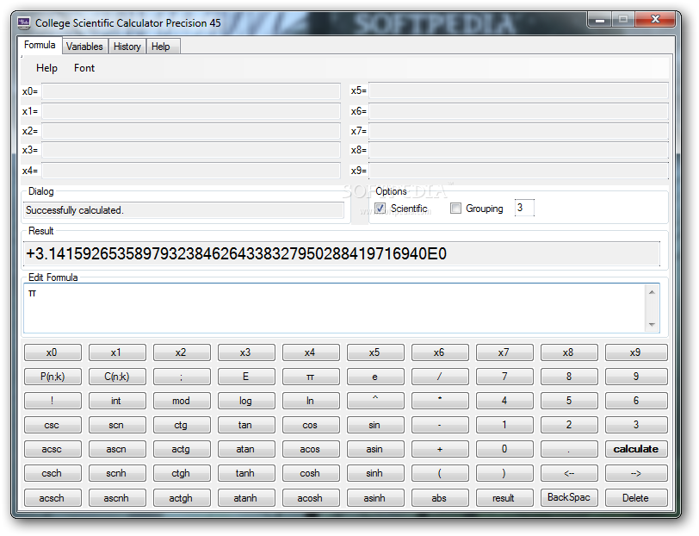Click the cosh button
Image resolution: width=699 pixels, height=536 pixels.
pos(310,473)
